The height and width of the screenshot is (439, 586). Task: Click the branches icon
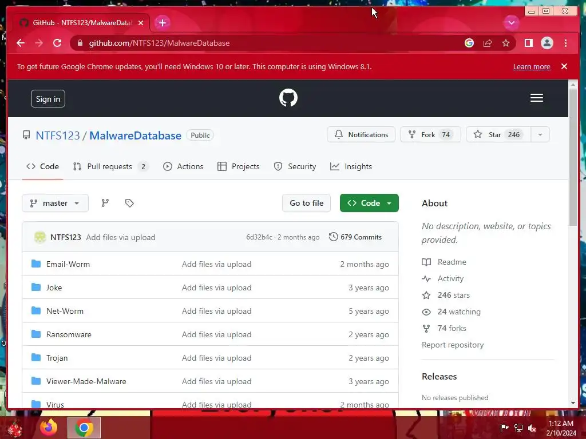[x=105, y=203]
